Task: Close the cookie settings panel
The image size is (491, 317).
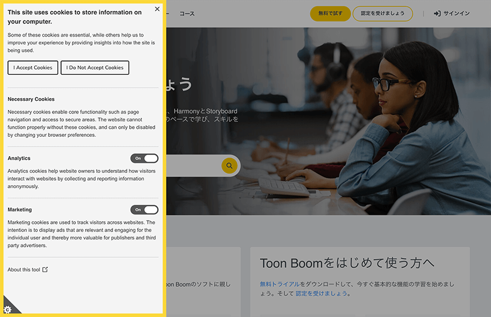Action: (157, 9)
